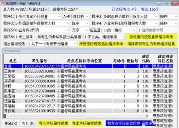Click 导出考场编排结果 button
This screenshot has width=179, height=128.
pos(87,123)
